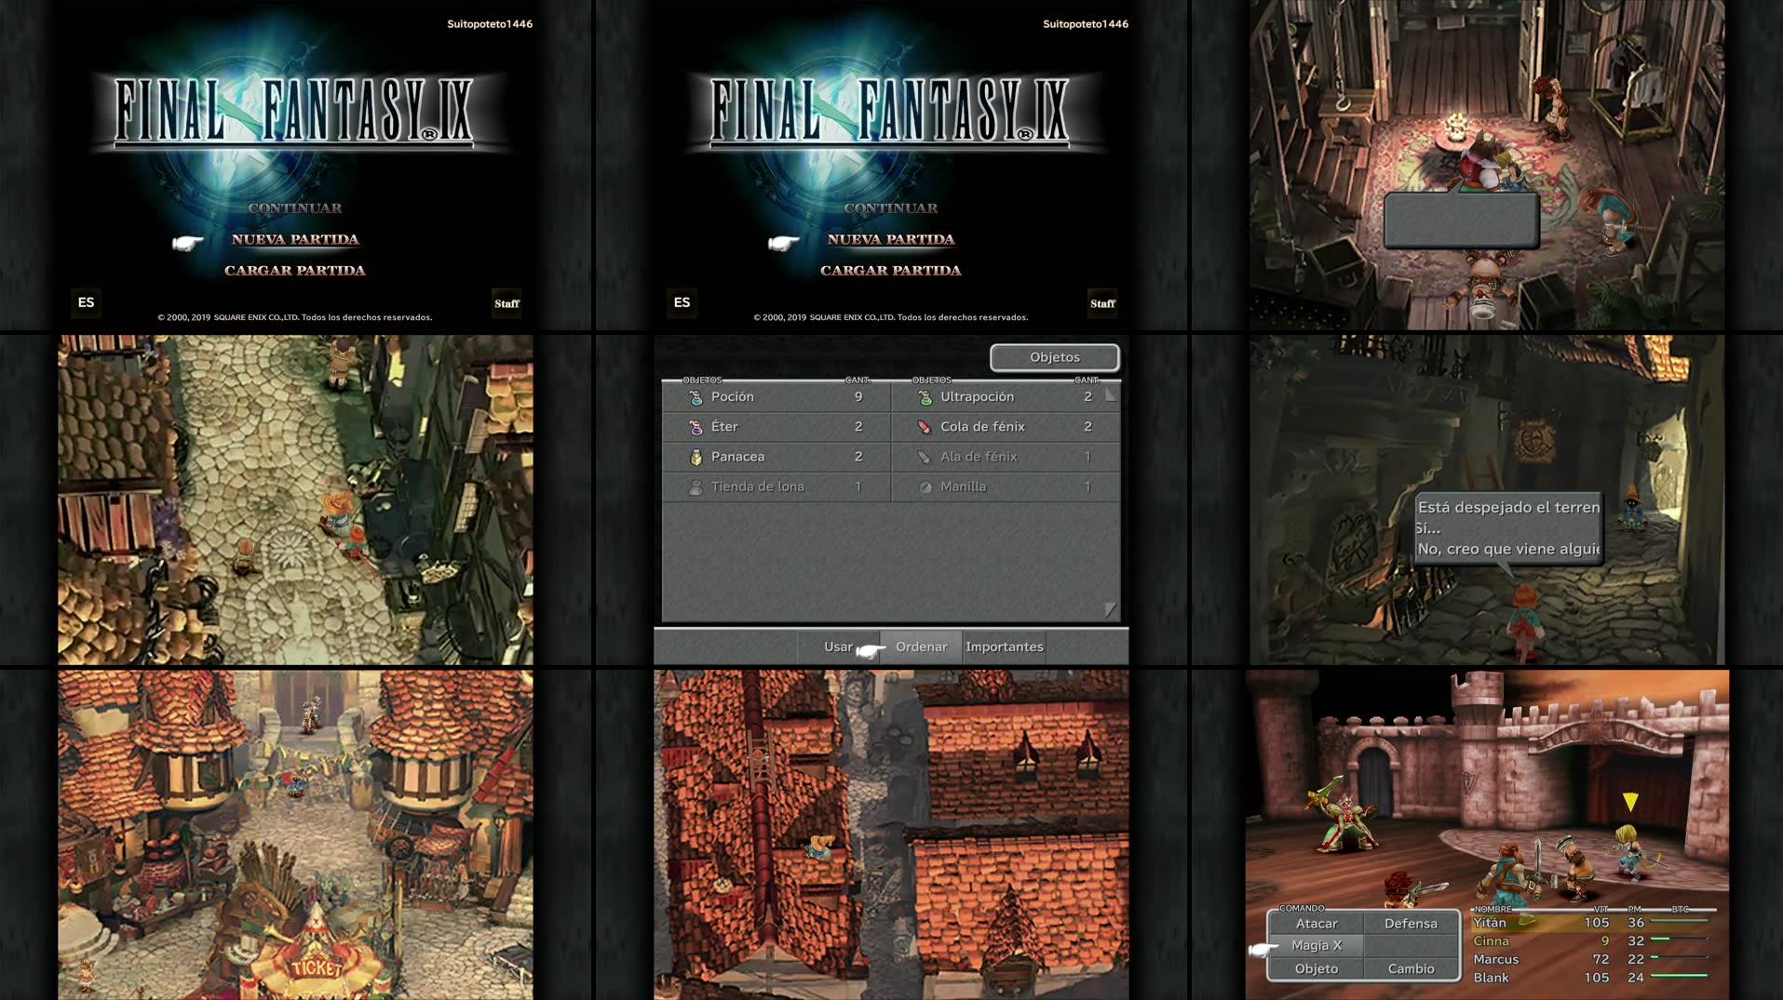Choose NUEVA PARTIDA on the left title screen
Screen dimensions: 1783x1000
(295, 239)
